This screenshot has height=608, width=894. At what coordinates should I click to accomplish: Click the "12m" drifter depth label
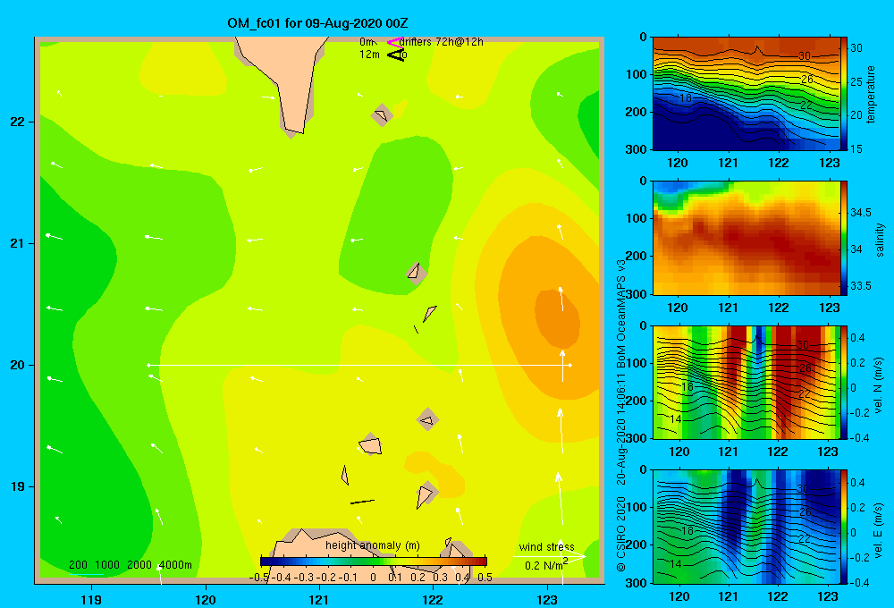[x=369, y=55]
